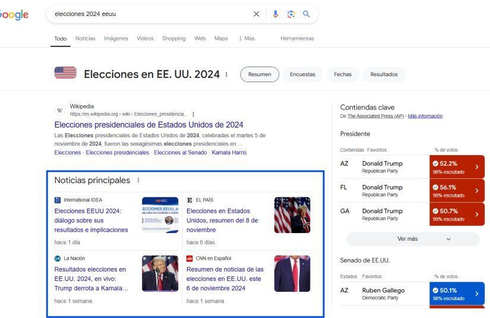
Task: Open La Nación Trump derrota a Kamala article
Action: pos(91,279)
